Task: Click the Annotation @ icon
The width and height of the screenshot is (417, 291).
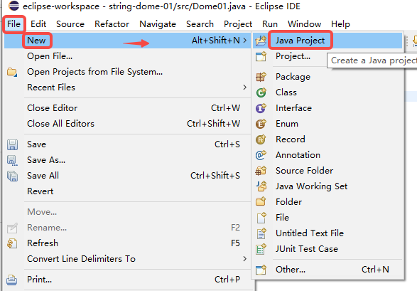Action: coord(261,155)
